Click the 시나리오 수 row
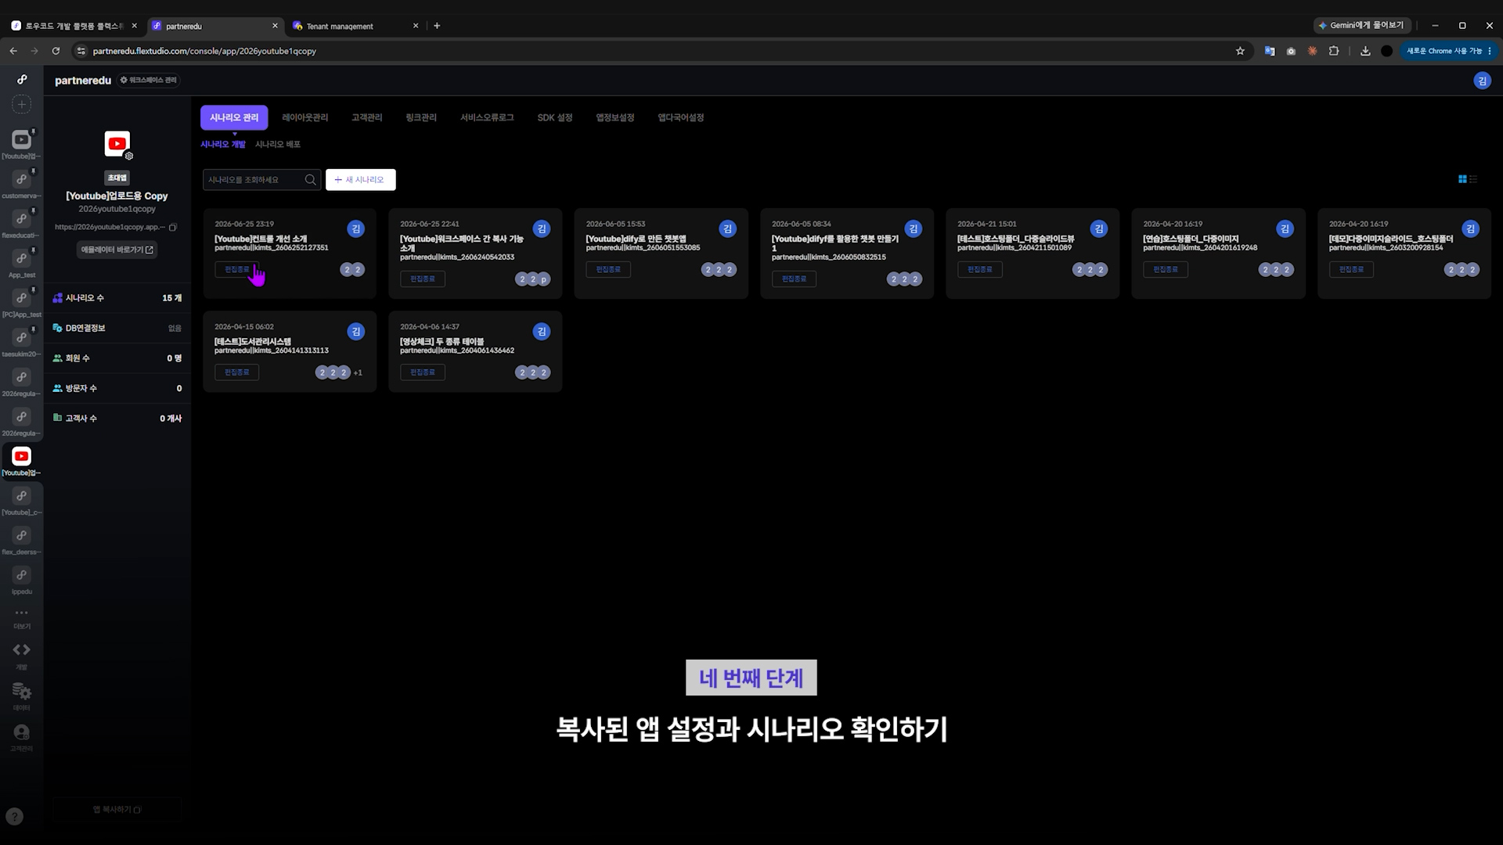The image size is (1503, 845). click(x=117, y=298)
